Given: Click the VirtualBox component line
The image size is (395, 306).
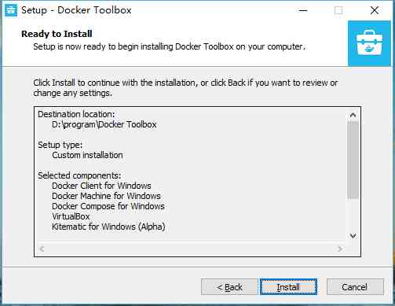Looking at the screenshot, I should (71, 216).
